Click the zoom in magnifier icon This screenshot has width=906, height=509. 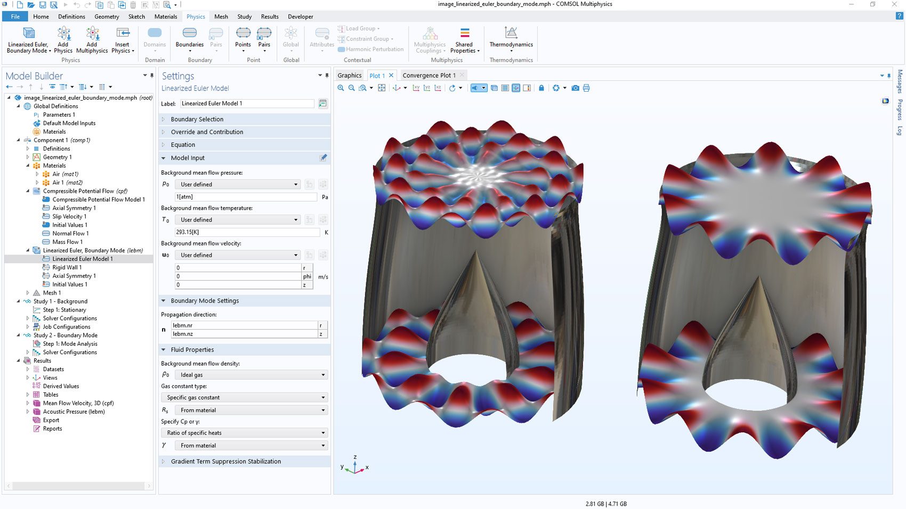pyautogui.click(x=341, y=88)
